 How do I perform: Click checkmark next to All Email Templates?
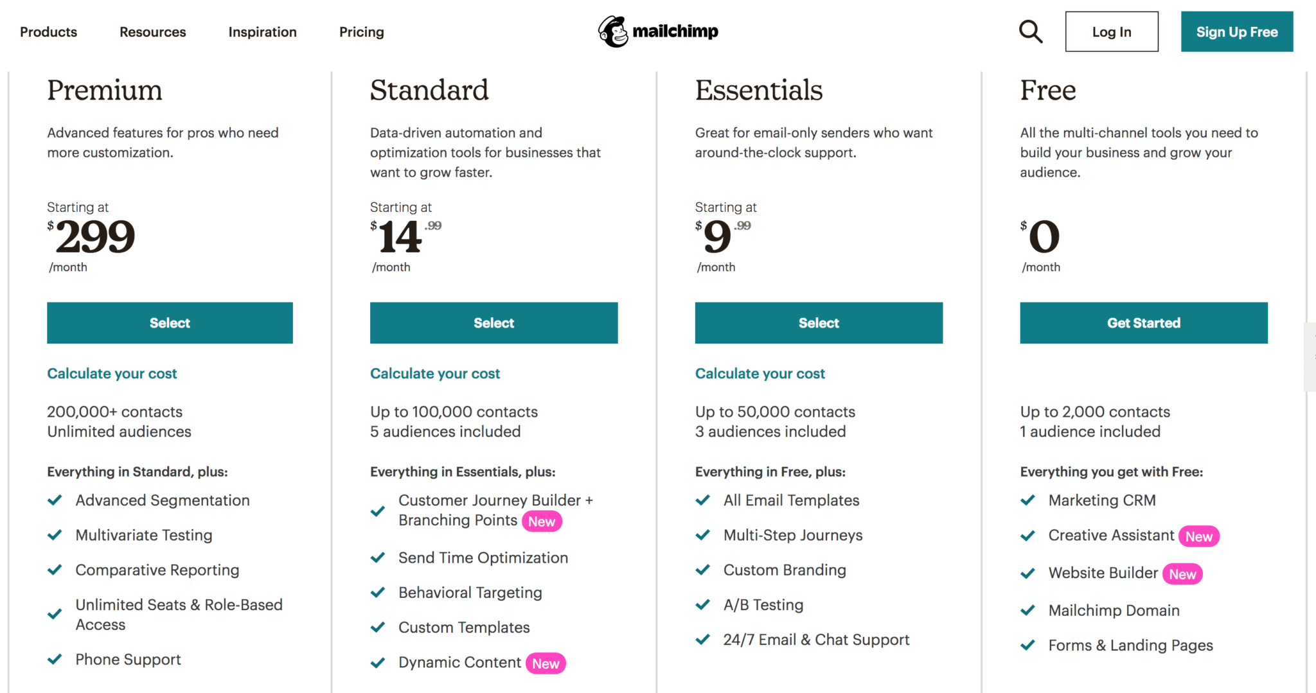(x=703, y=500)
